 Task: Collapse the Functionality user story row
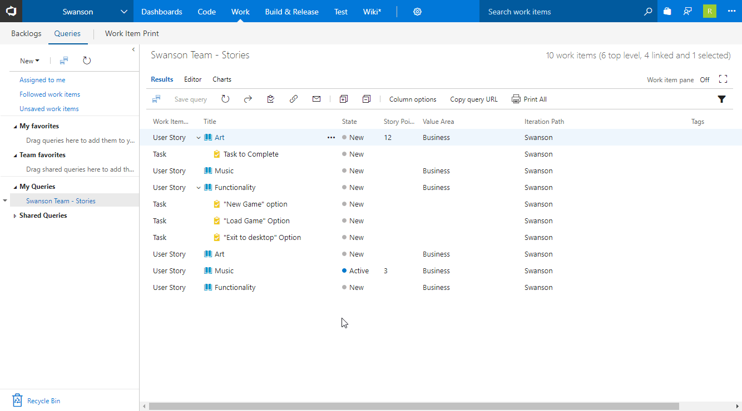[x=198, y=187]
